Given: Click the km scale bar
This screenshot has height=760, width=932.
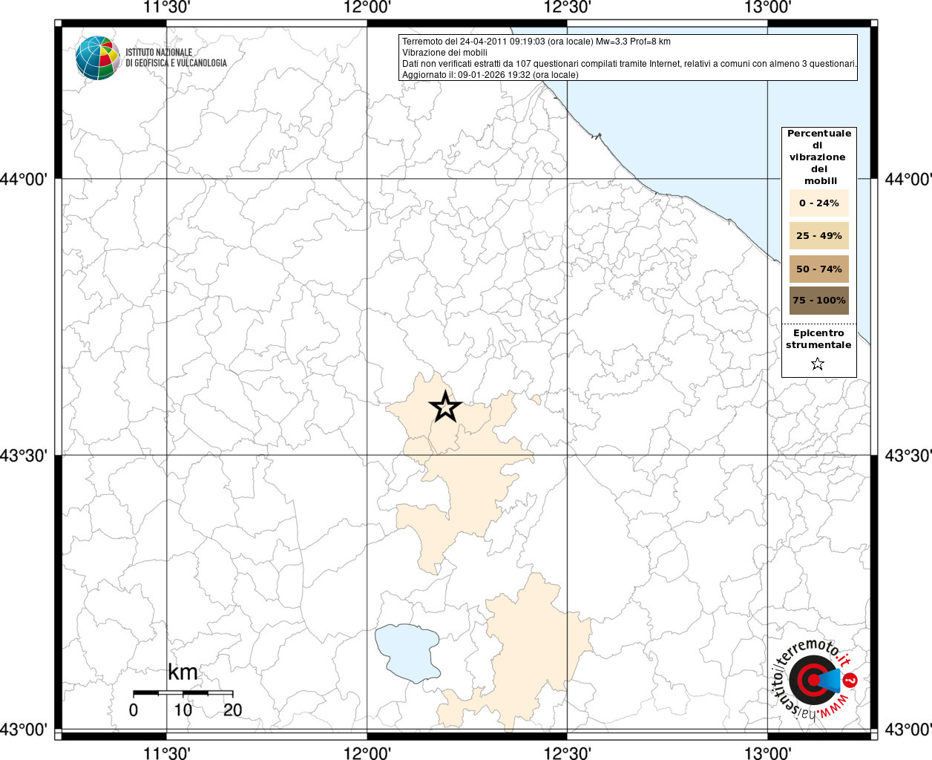Looking at the screenshot, I should click(x=183, y=693).
